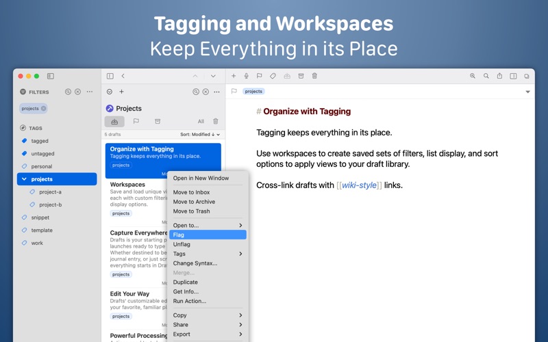Expand the Tags submenu arrow
The height and width of the screenshot is (342, 548).
click(x=240, y=254)
